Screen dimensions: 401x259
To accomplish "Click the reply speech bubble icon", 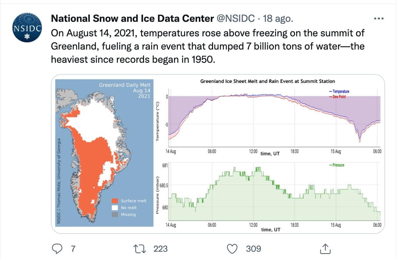I will point(58,248).
